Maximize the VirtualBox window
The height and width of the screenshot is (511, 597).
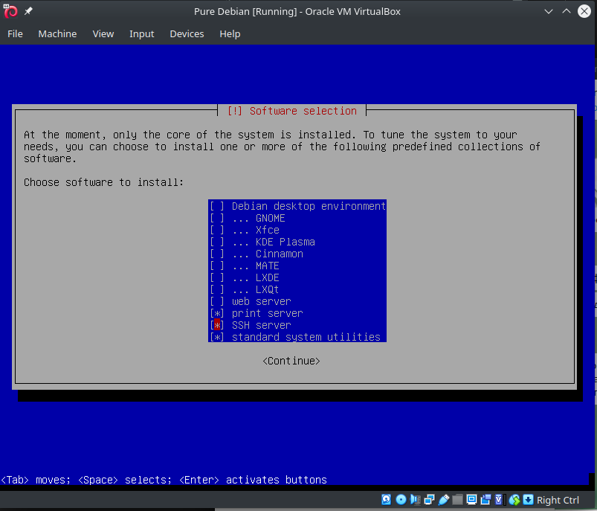tap(567, 11)
